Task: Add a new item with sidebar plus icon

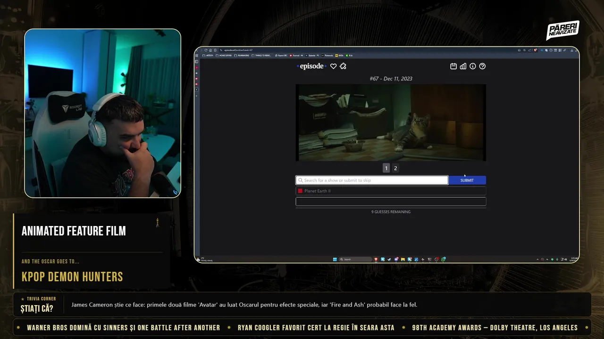Action: pos(196,96)
